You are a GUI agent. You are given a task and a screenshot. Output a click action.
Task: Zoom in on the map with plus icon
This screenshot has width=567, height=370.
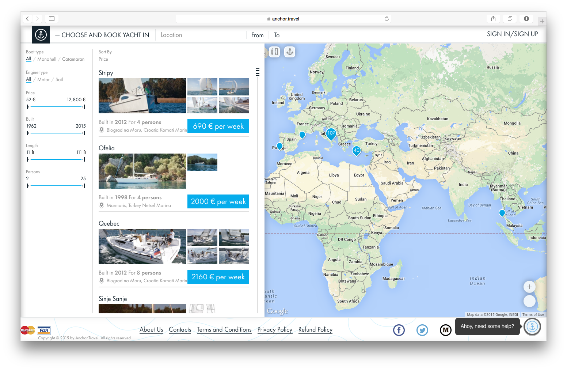tap(529, 287)
